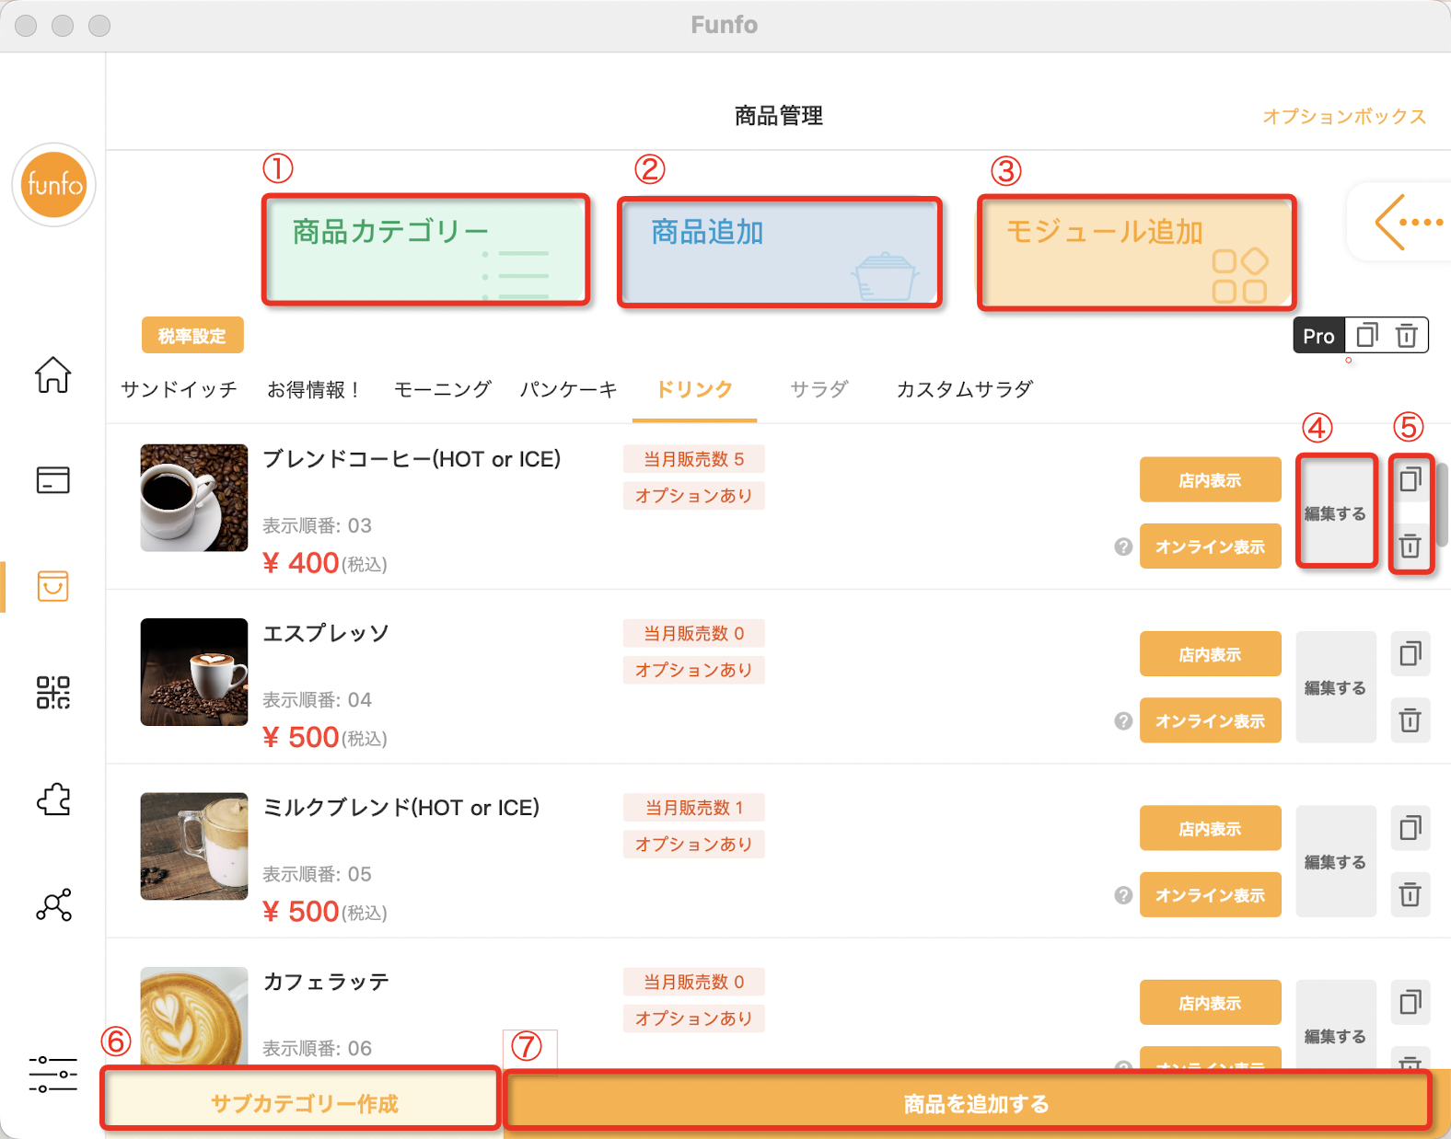Viewport: 1451px width, 1139px height.
Task: Open the QR code sidebar icon
Action: tap(52, 692)
